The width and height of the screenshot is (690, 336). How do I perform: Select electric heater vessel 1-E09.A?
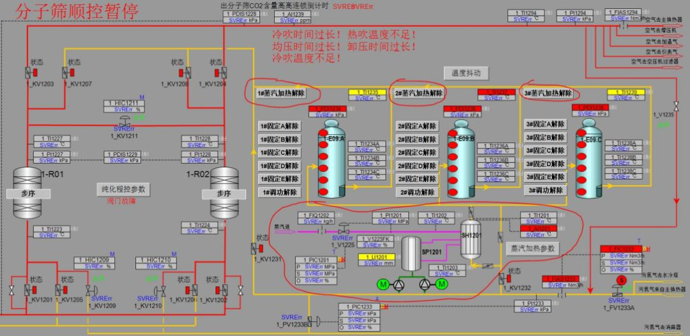point(332,159)
